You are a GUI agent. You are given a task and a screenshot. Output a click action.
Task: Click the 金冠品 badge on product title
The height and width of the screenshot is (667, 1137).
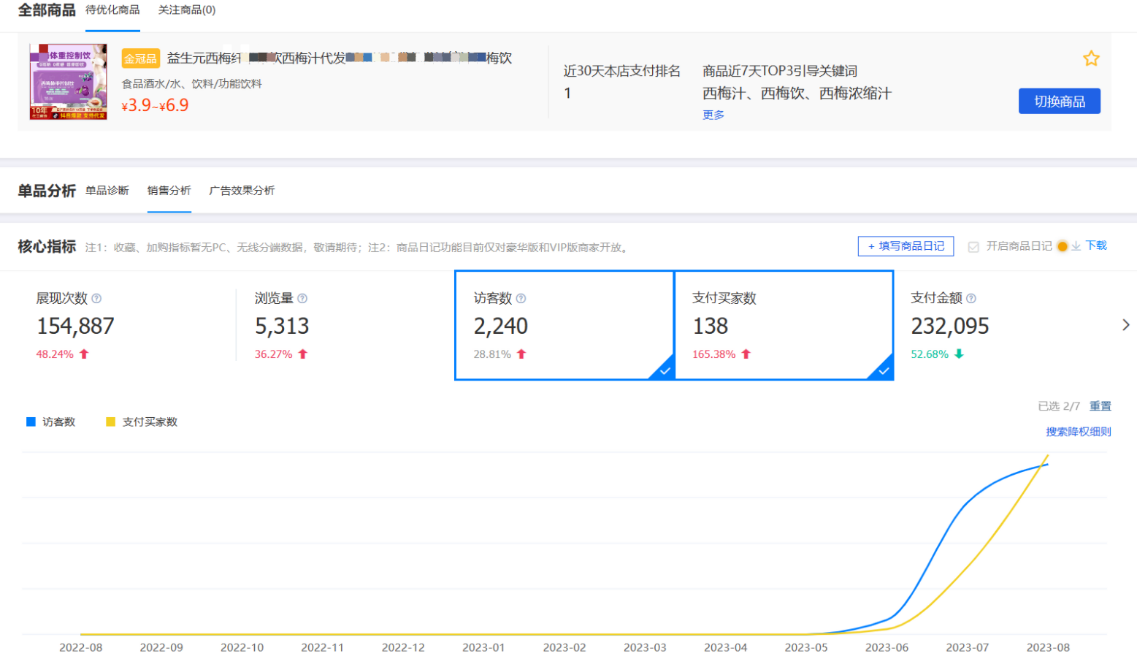click(140, 58)
